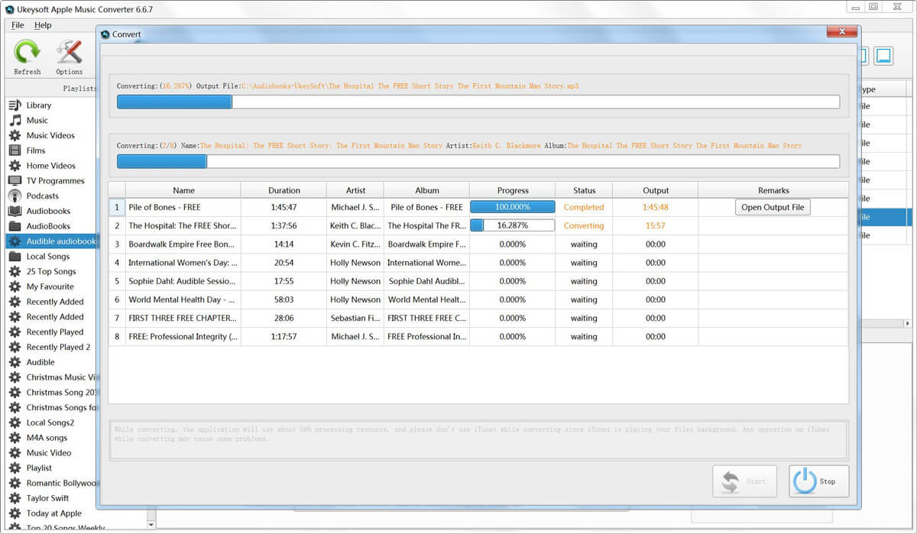Click the M4A songs gear icon
This screenshot has height=534, width=917.
point(15,438)
